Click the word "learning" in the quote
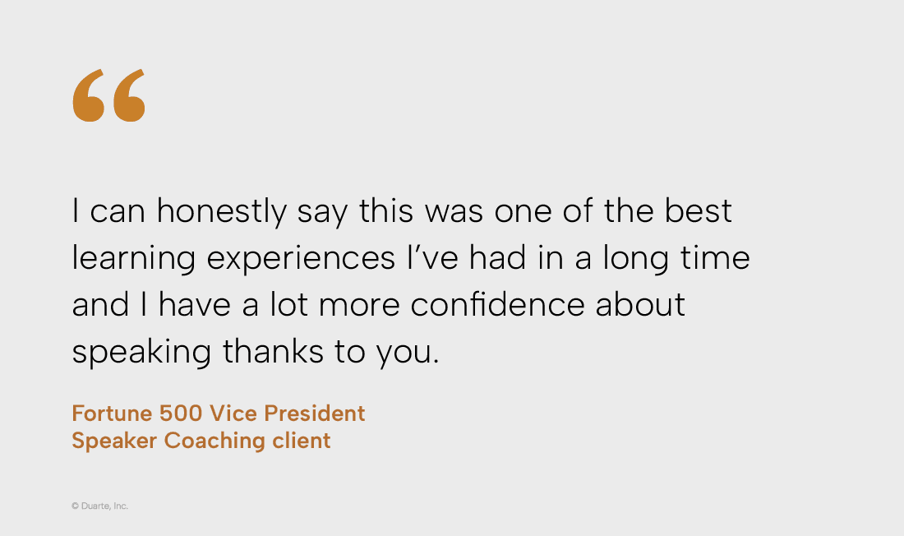Image resolution: width=904 pixels, height=536 pixels. (x=133, y=259)
